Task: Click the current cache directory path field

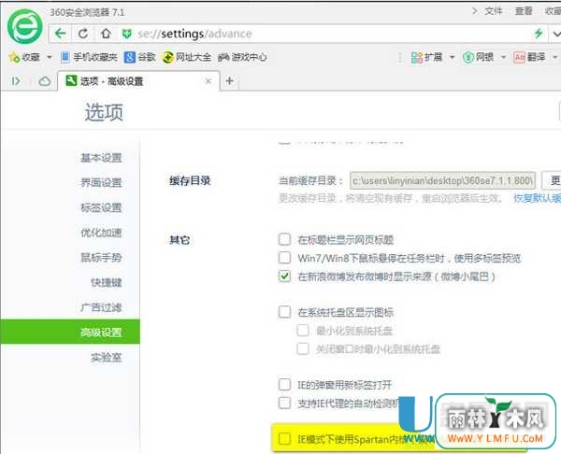Action: coord(442,180)
